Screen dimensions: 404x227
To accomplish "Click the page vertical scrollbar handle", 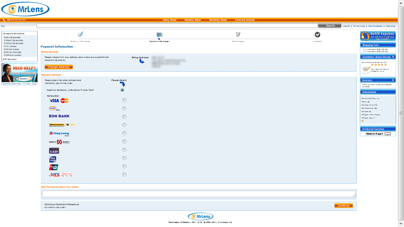I will point(401,113).
